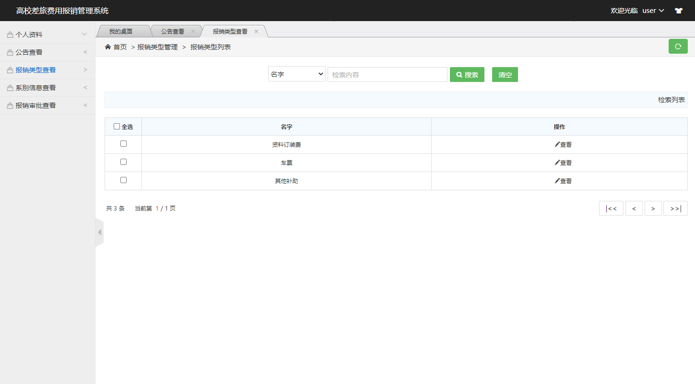Open 报销审批查看 in the sidebar
Viewport: 695px width, 384px height.
pyautogui.click(x=47, y=105)
